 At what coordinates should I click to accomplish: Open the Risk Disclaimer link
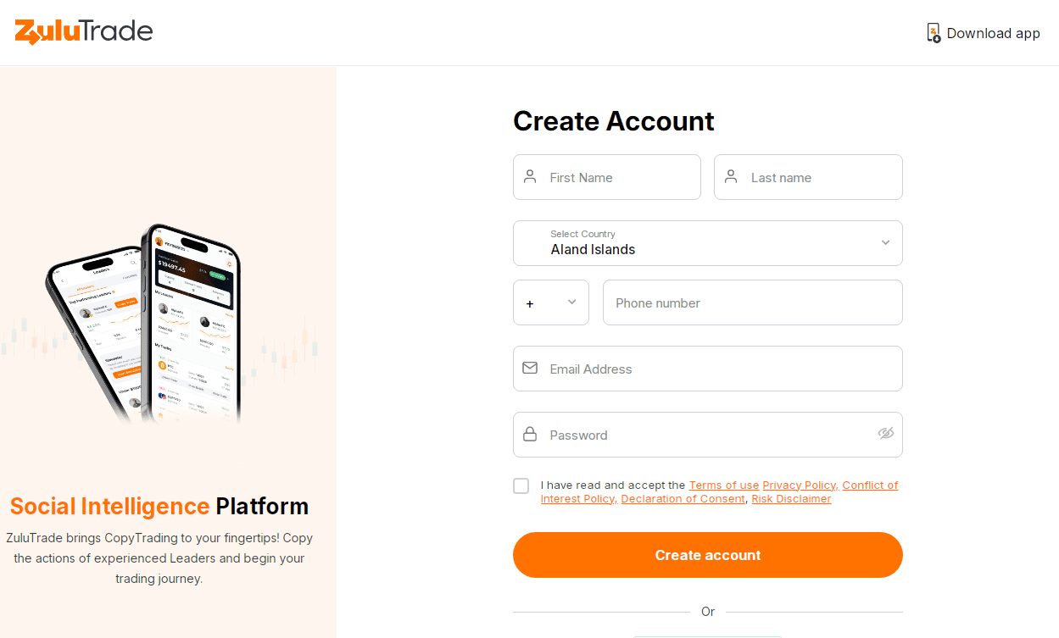pyautogui.click(x=791, y=499)
